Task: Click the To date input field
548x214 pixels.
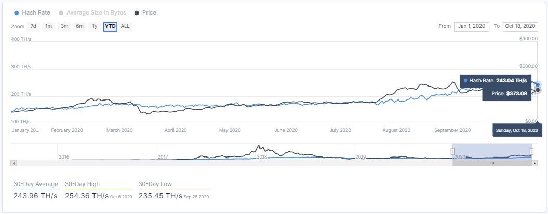Action: [519, 26]
